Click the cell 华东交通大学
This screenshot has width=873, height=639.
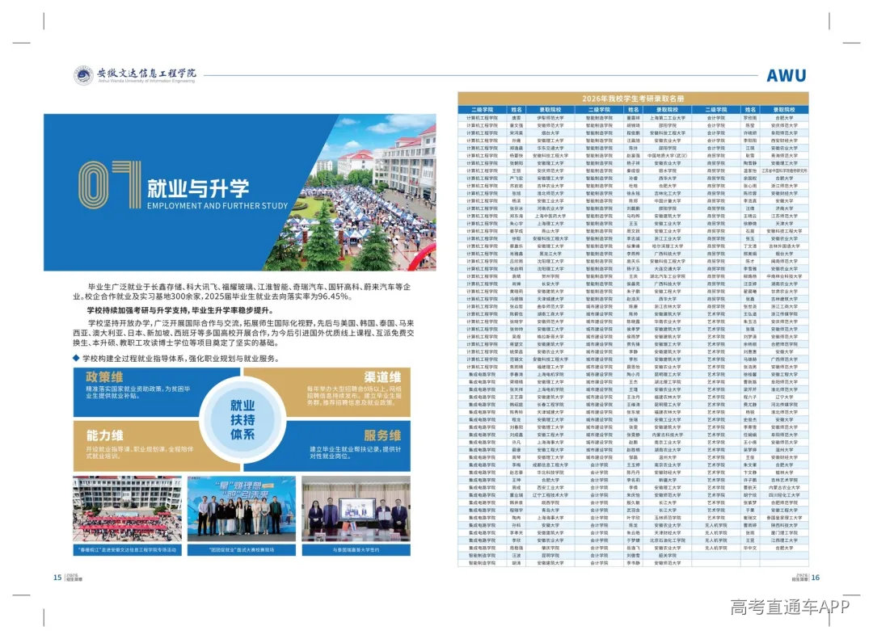(550, 148)
